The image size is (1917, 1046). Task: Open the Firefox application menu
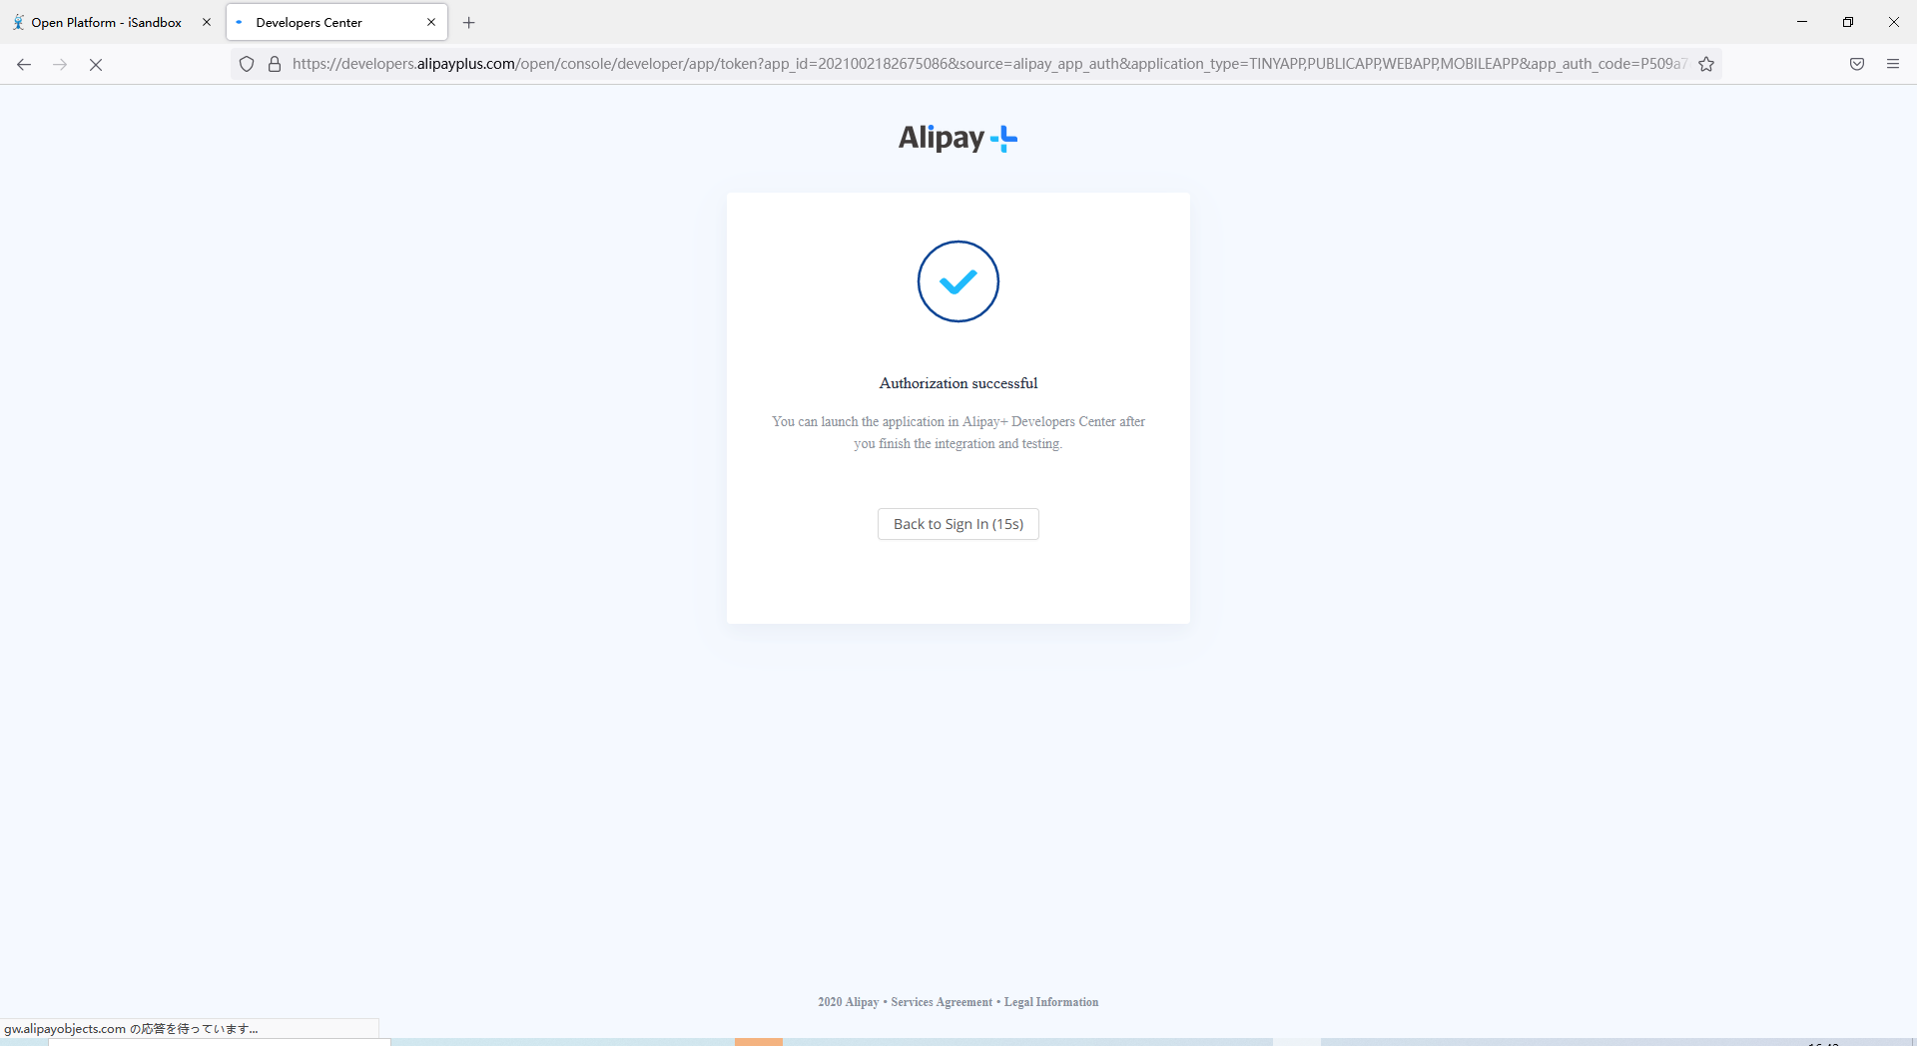click(1893, 64)
